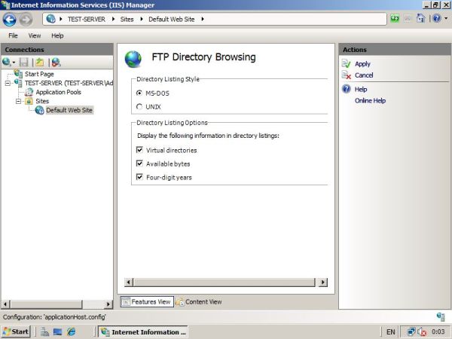
Task: Open Server Manager from quick launch
Action: tap(44, 331)
